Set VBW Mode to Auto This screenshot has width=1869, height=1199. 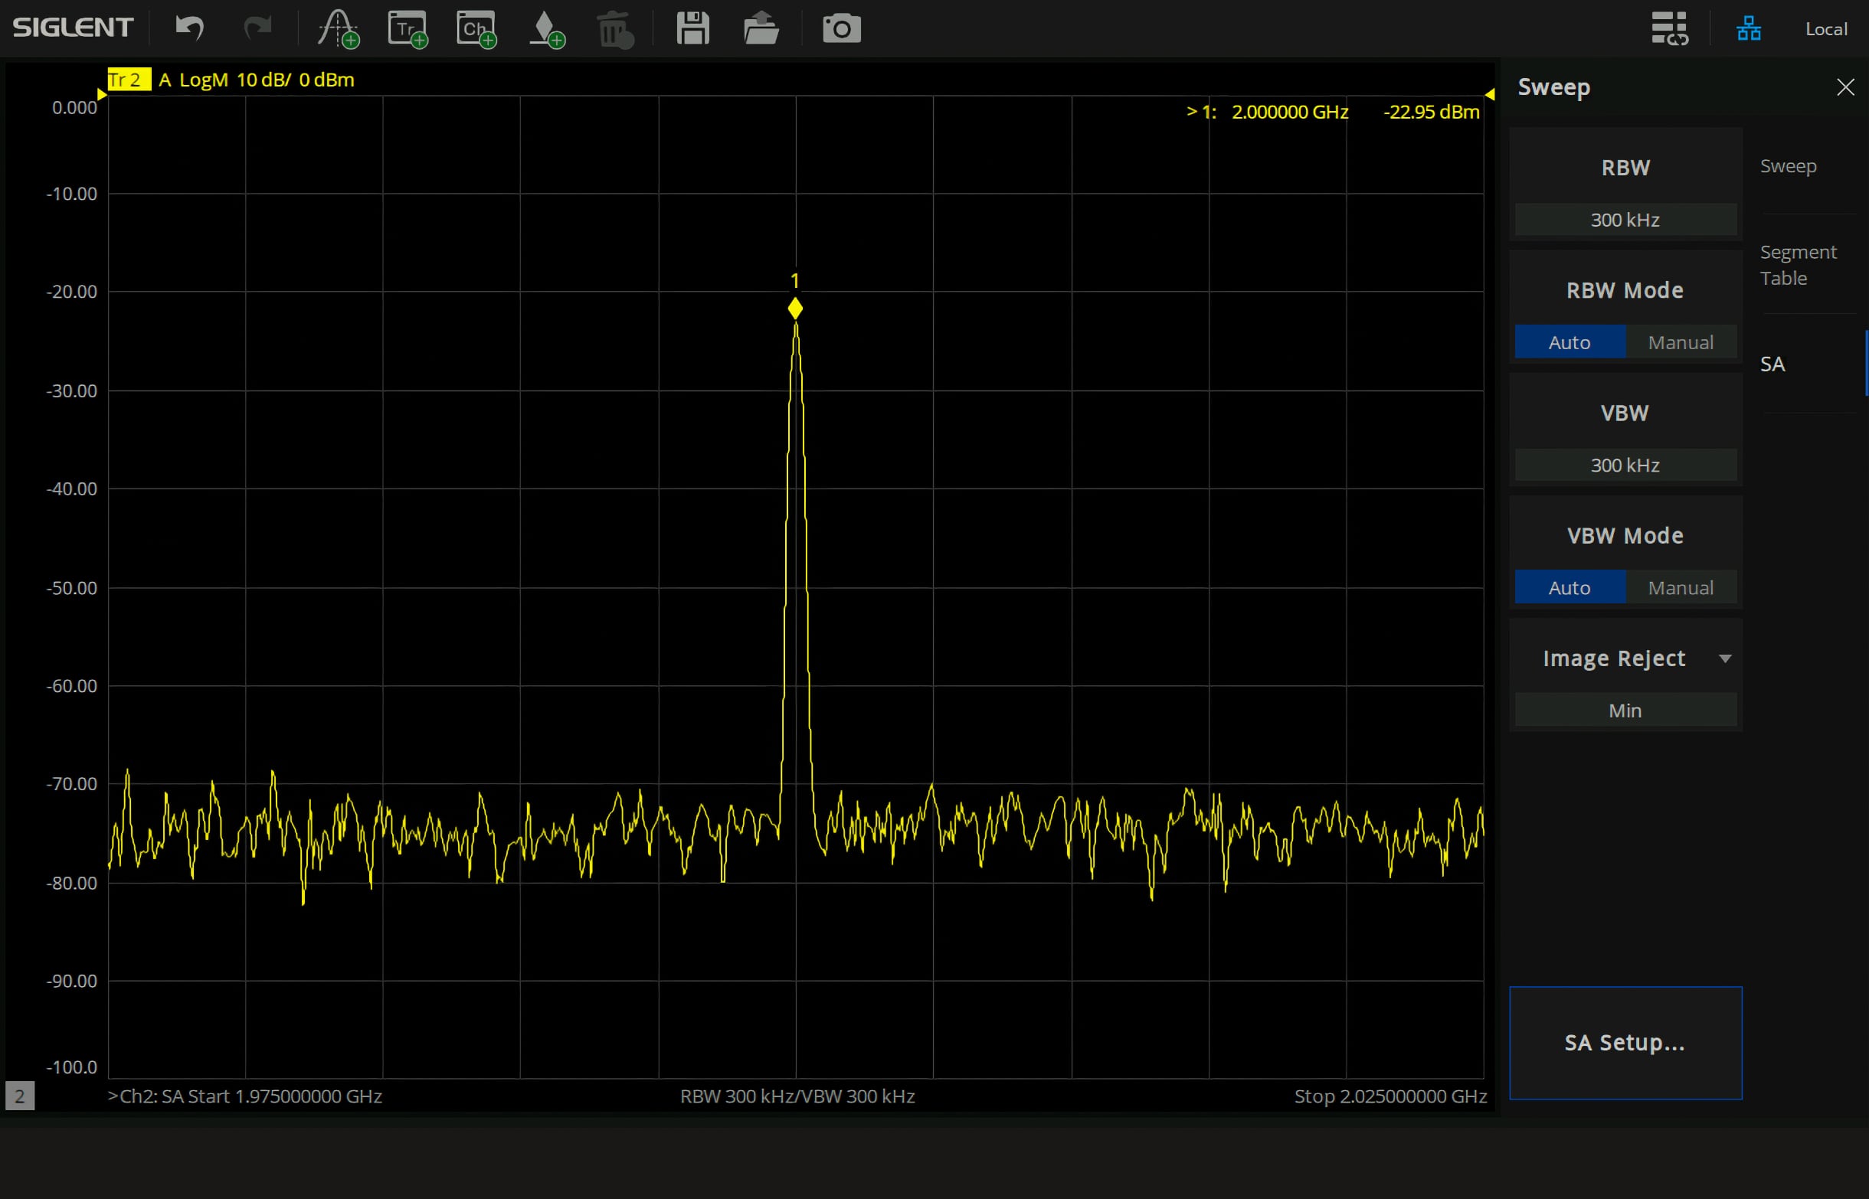[x=1570, y=587]
